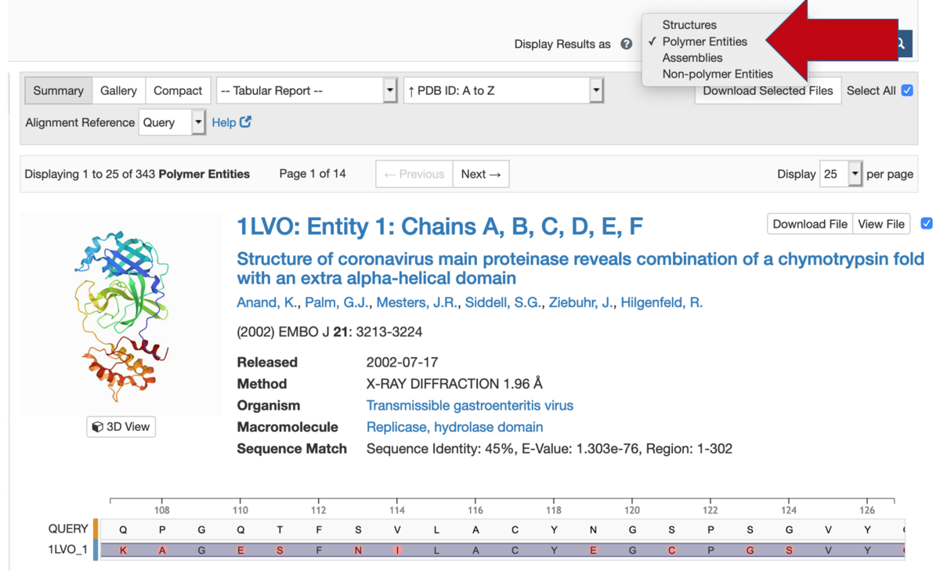Uncheck the 1LVO entry selection checkbox
Screen dimensions: 940x571
coord(927,223)
